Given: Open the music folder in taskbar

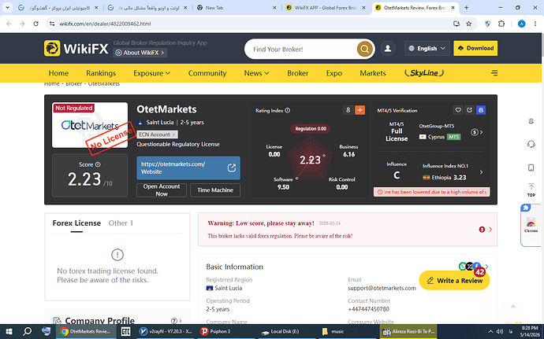Looking at the screenshot, I should pyautogui.click(x=333, y=331).
